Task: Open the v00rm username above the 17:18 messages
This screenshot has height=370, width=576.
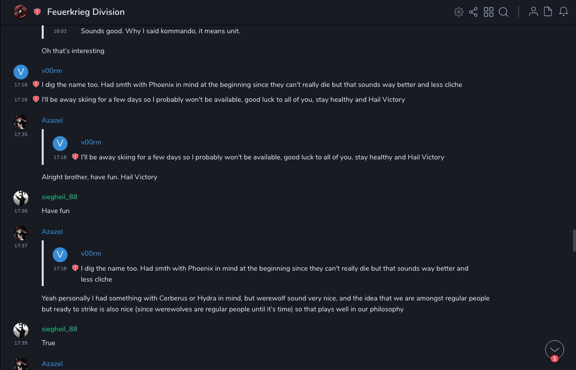Action: tap(52, 71)
